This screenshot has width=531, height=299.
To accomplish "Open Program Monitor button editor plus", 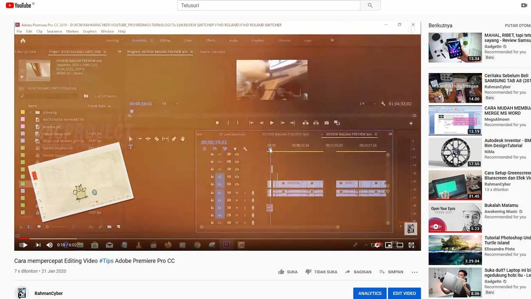I will point(411,123).
